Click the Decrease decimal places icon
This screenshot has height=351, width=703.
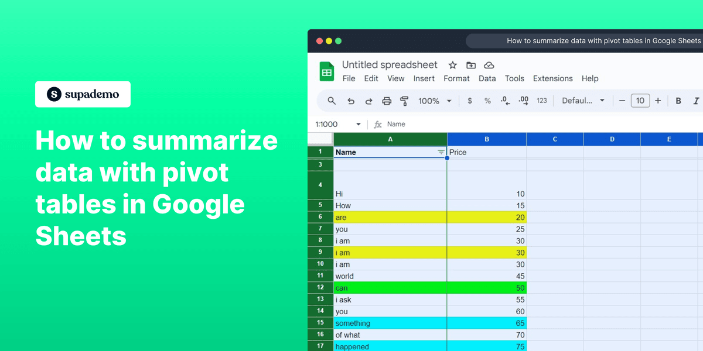click(x=505, y=101)
